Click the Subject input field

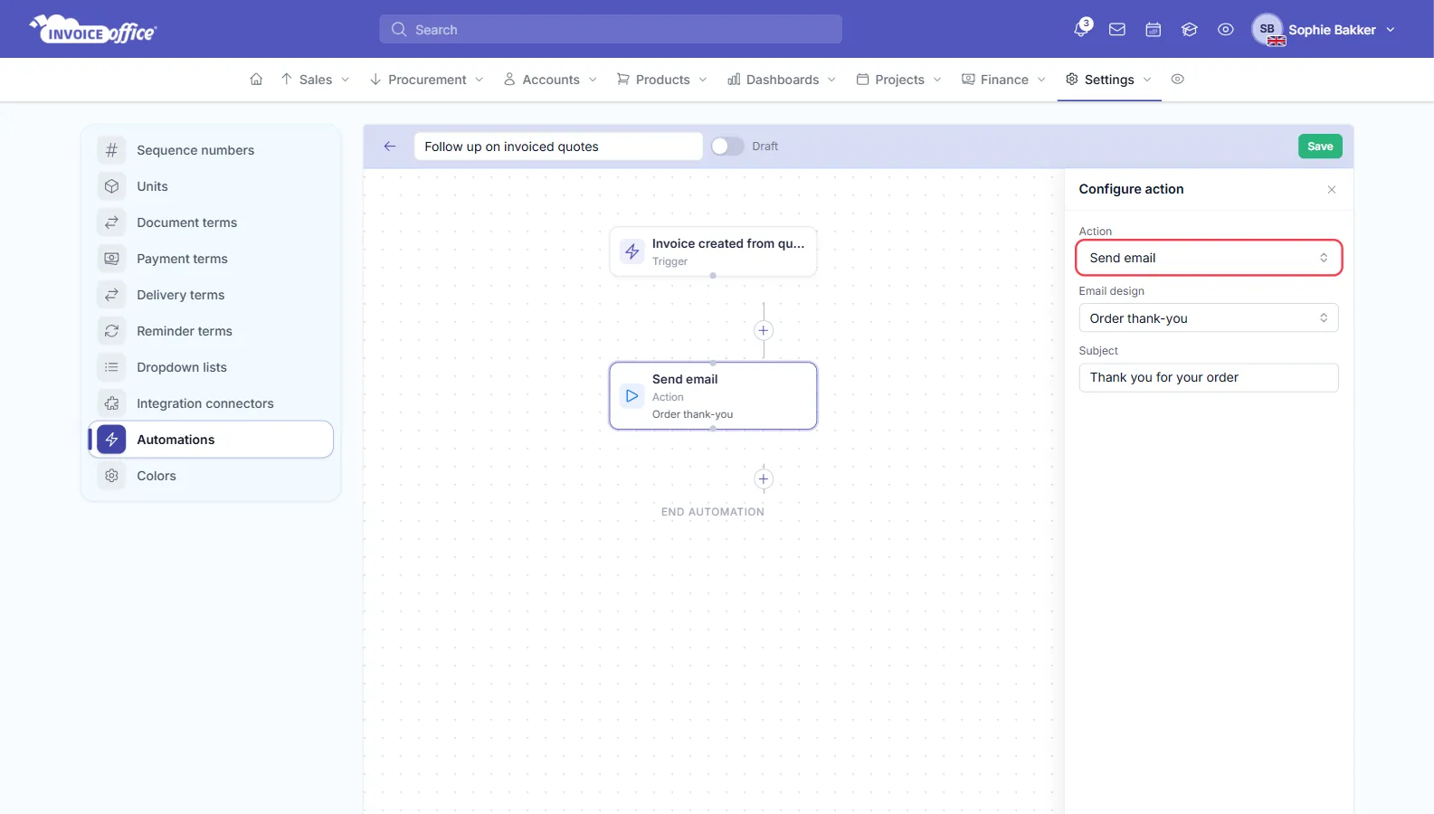pos(1209,378)
